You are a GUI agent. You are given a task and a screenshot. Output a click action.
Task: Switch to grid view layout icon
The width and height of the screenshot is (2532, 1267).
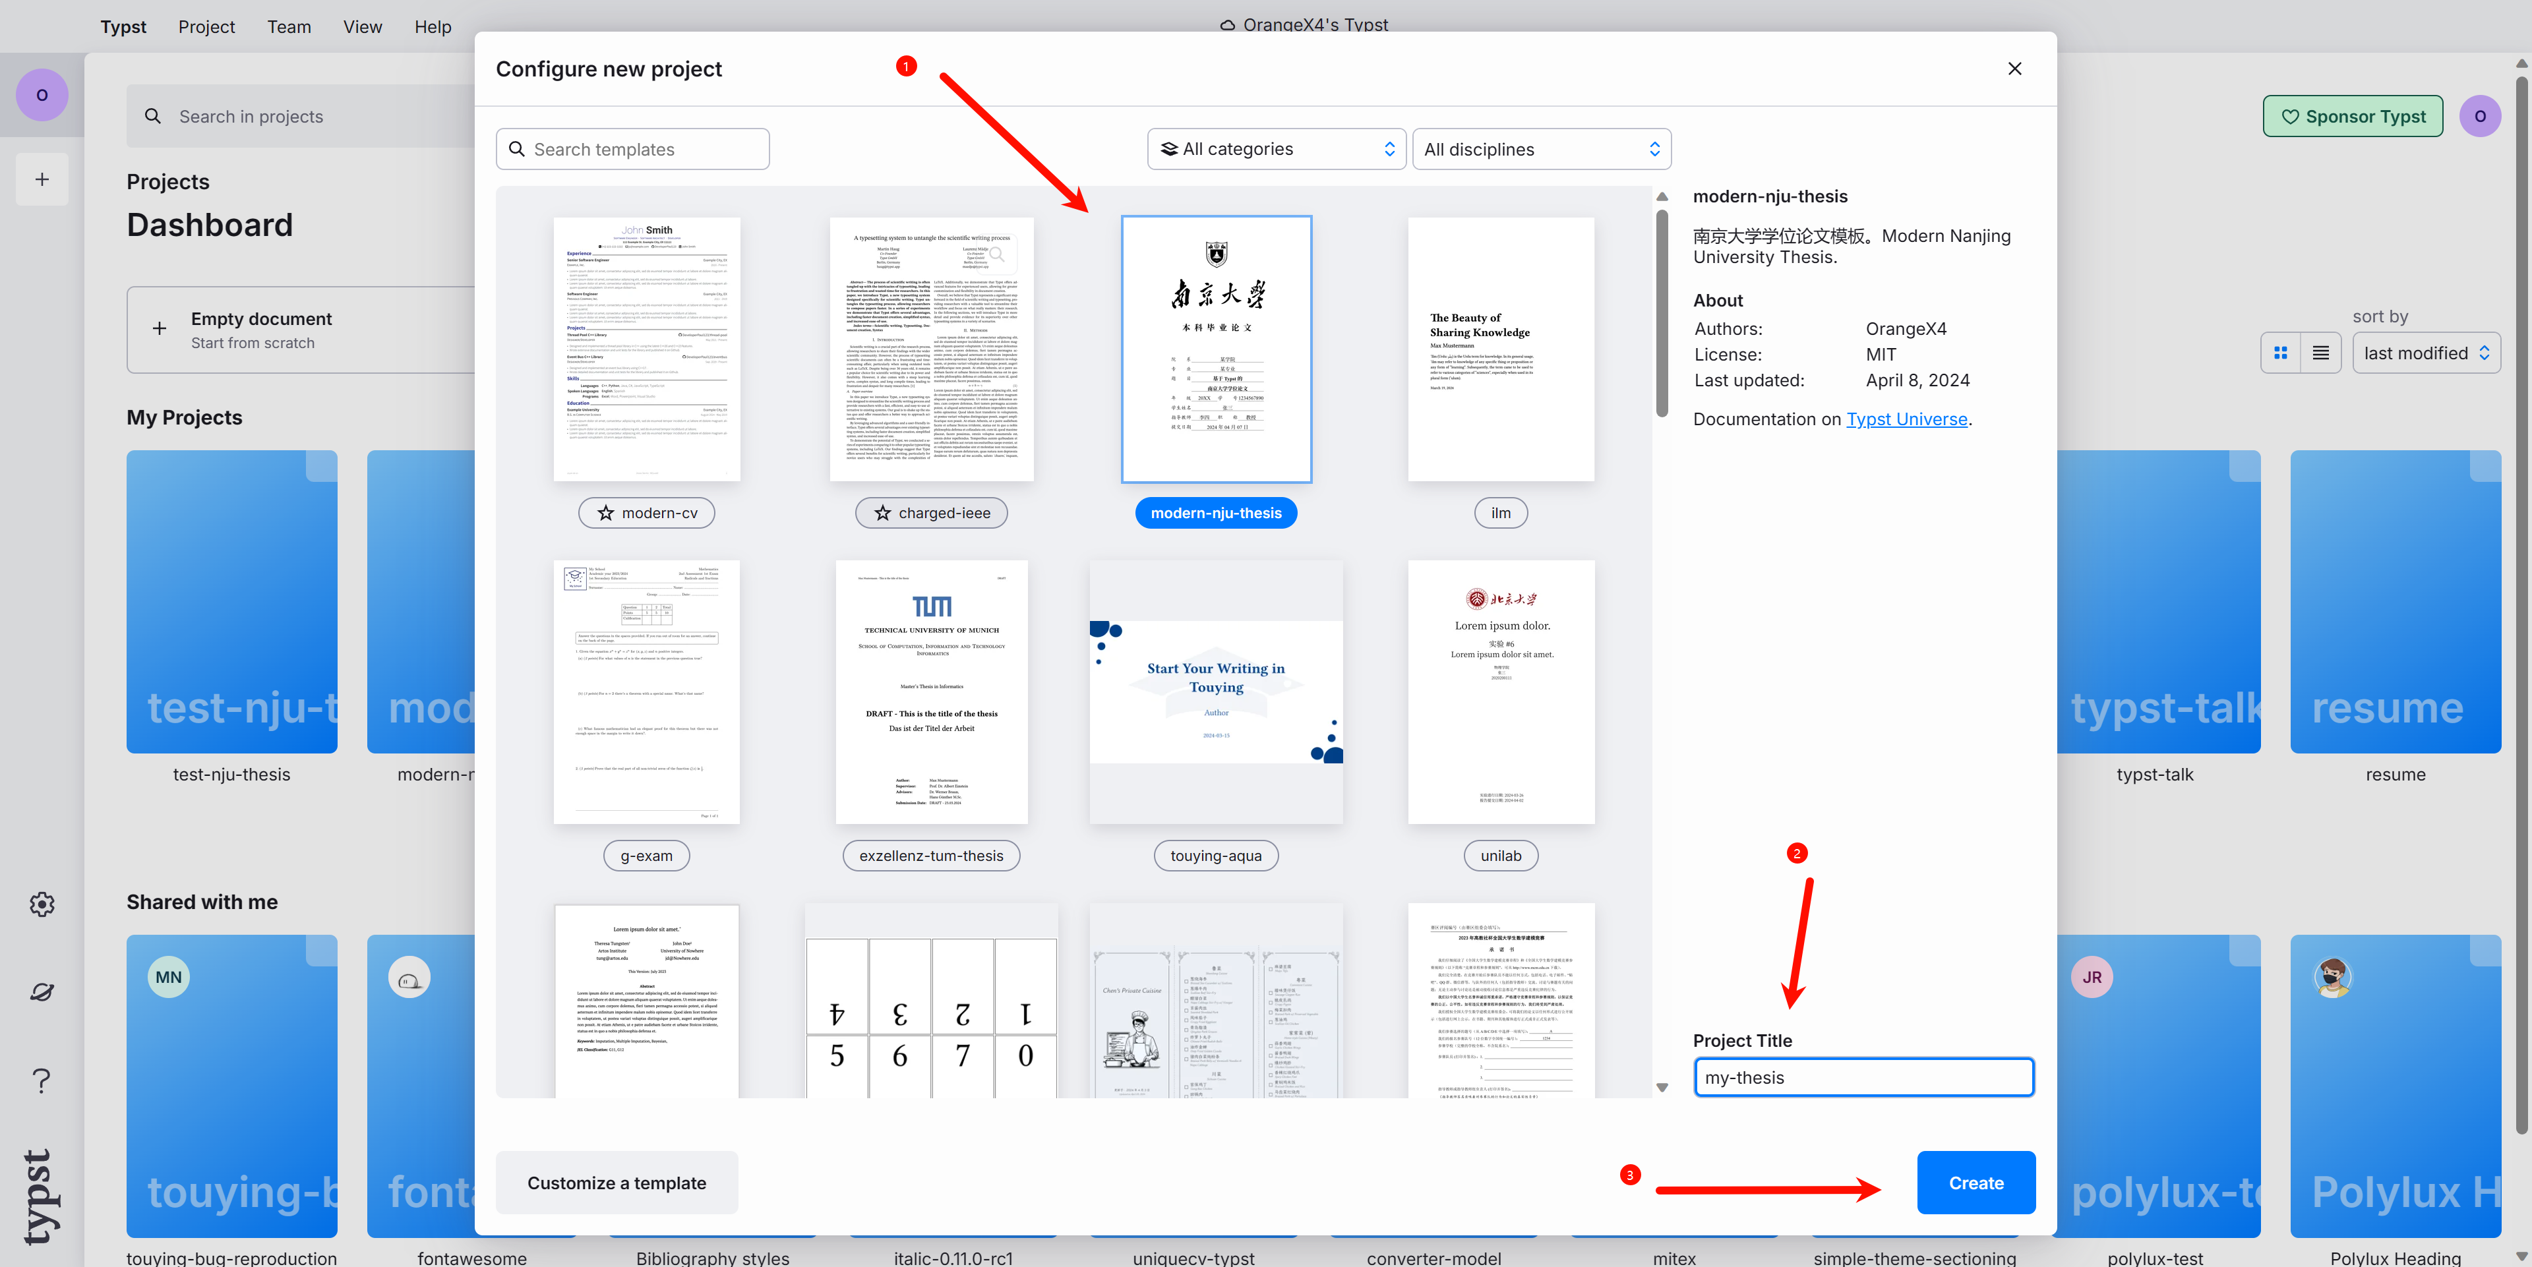coord(2280,353)
